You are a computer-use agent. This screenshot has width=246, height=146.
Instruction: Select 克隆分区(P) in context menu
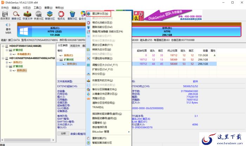(x=99, y=98)
